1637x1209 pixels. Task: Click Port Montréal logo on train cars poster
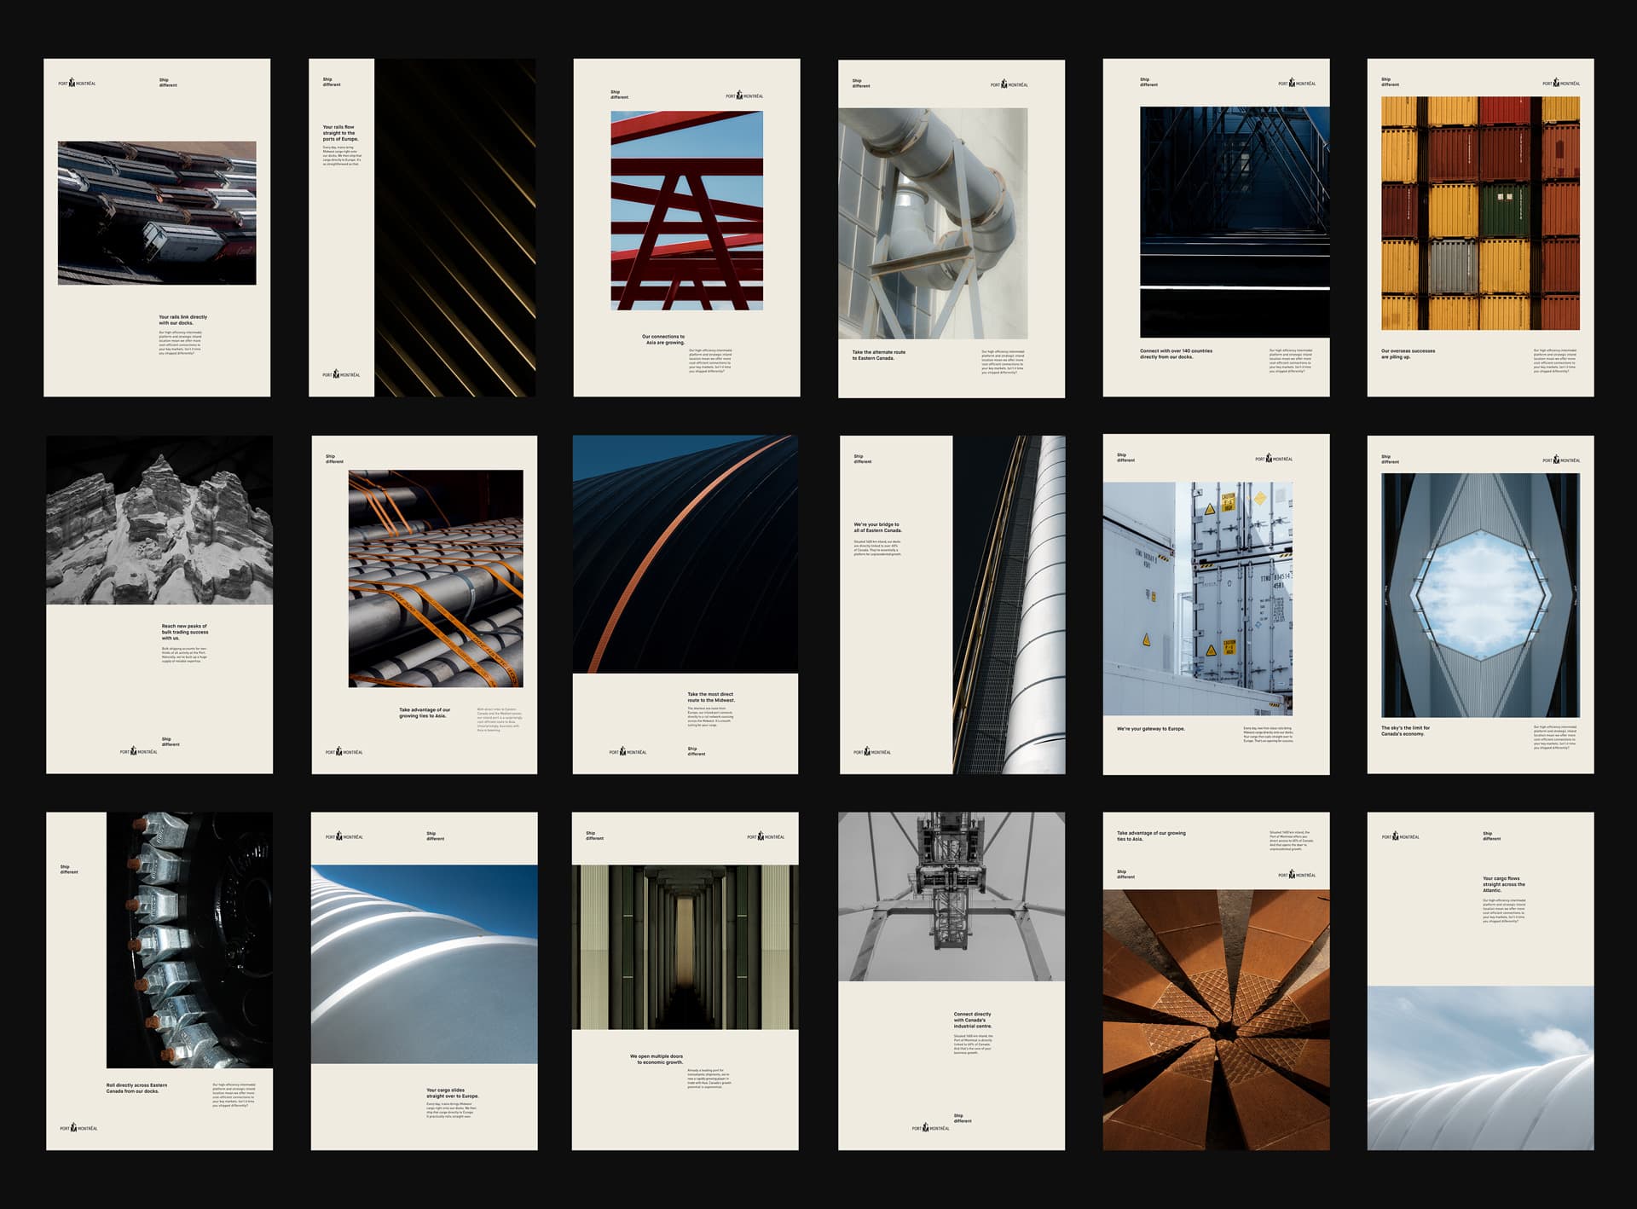click(x=77, y=84)
